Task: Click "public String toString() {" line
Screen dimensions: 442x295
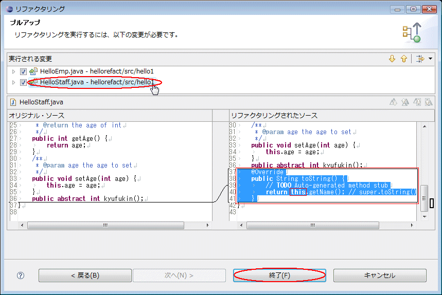Action: click(x=298, y=179)
